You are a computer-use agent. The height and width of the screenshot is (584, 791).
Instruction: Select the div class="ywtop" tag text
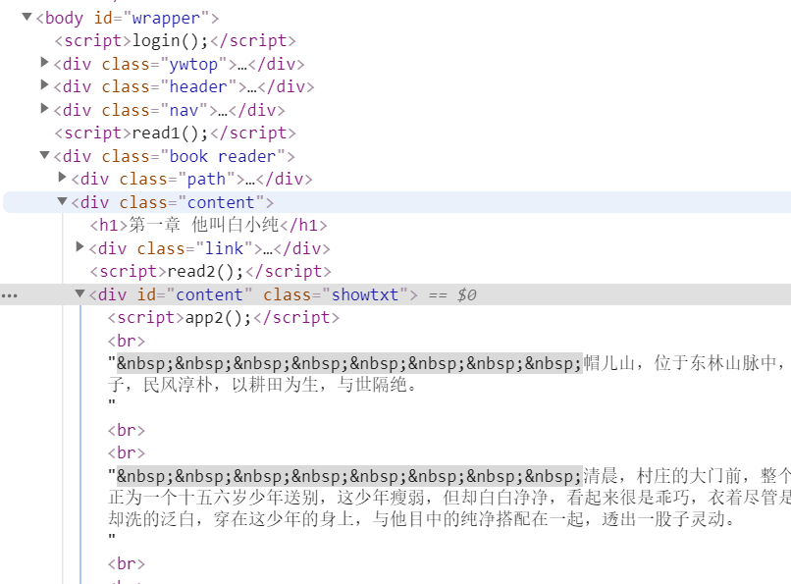[x=179, y=65]
